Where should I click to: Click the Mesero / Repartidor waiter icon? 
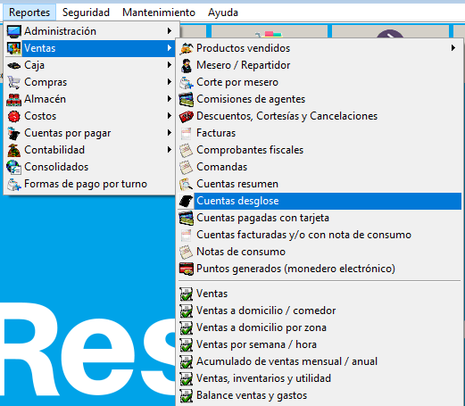coord(187,65)
